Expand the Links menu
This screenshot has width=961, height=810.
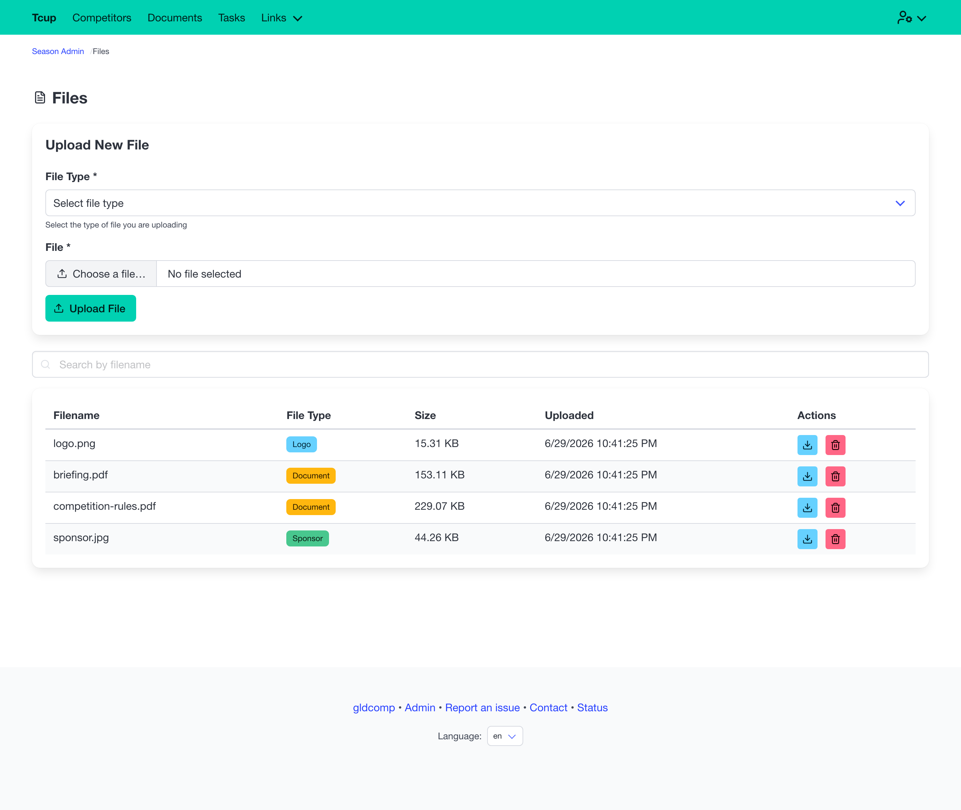tap(282, 18)
